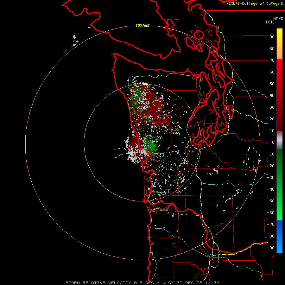Click the -30 value on velocity scale
The width and height of the screenshot is (285, 285).
[x=271, y=178]
